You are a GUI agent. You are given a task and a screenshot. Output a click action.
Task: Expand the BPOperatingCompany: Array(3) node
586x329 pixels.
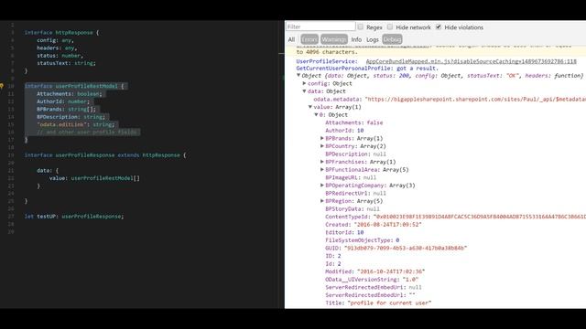tap(322, 186)
